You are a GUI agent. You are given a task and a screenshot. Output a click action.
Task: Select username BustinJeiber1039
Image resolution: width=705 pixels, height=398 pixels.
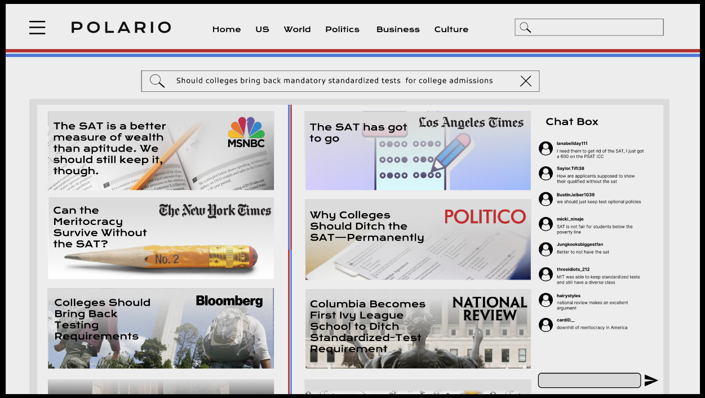pos(575,195)
